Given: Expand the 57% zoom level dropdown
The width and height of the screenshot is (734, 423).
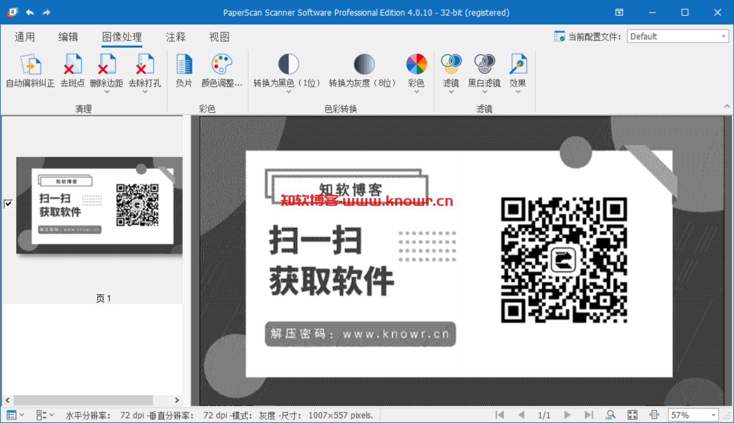Looking at the screenshot, I should (x=713, y=415).
